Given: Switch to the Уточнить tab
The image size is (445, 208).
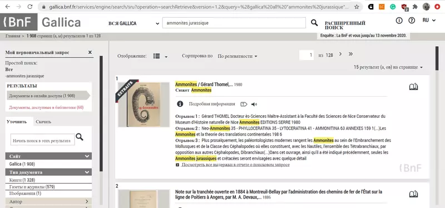Looking at the screenshot, I should click(x=17, y=122).
